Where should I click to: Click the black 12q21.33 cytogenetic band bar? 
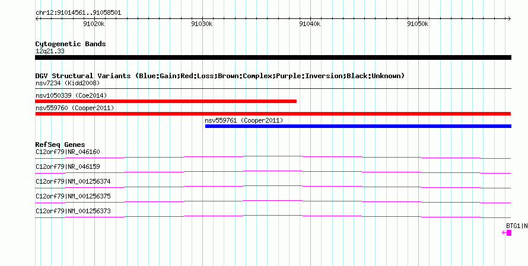(273, 57)
